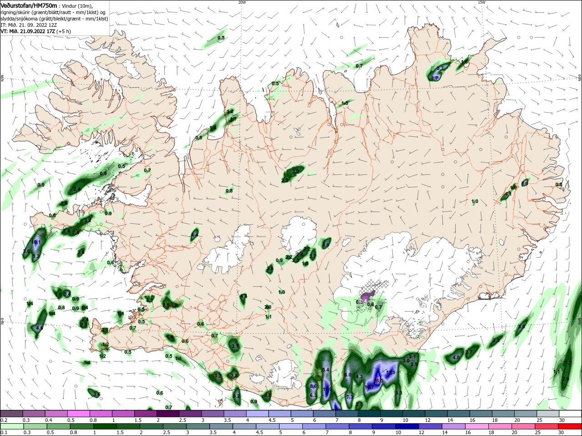Click the 10.7 precipitation value
The height and width of the screenshot is (436, 582).
[369, 387]
